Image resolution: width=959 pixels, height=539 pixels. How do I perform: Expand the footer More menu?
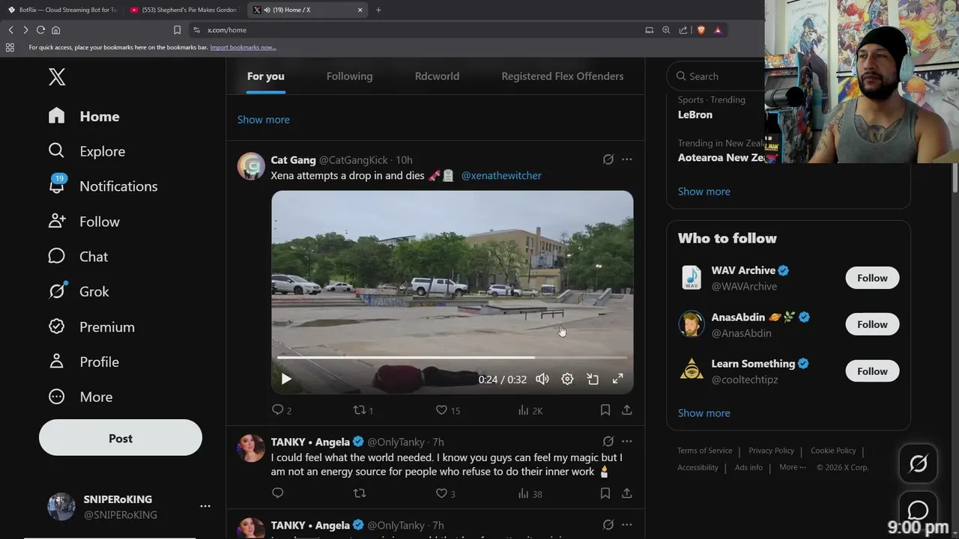tap(793, 467)
